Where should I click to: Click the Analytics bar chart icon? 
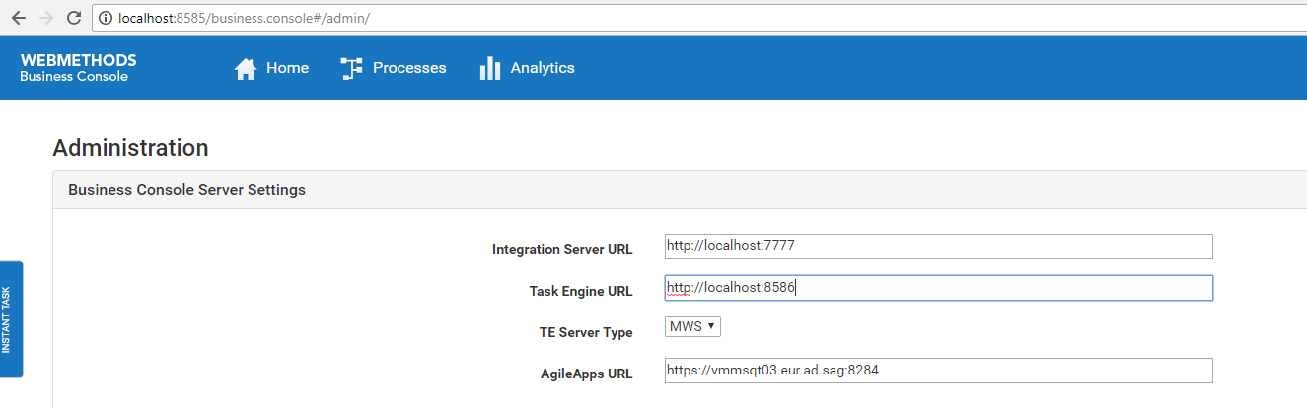(490, 68)
